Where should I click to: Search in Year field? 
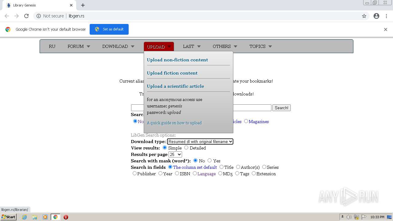160,173
